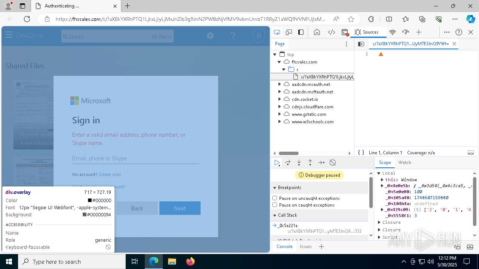Click the Step debugger arrow icon
The width and height of the screenshot is (479, 269).
(321, 163)
